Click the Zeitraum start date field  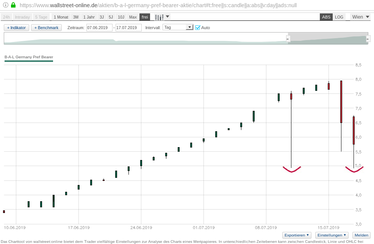[99, 28]
